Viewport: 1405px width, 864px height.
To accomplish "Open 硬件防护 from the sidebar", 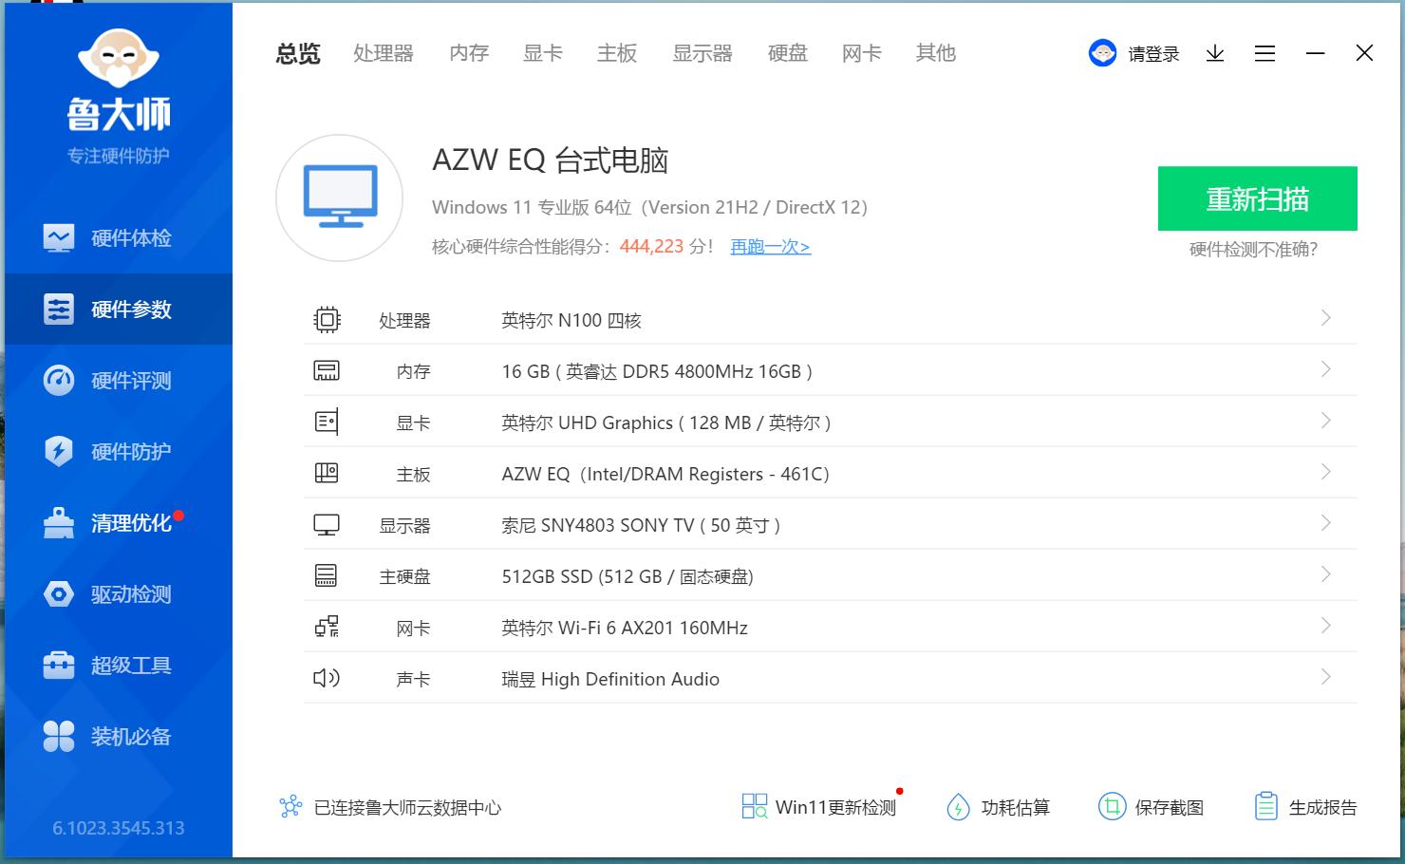I will (x=118, y=452).
